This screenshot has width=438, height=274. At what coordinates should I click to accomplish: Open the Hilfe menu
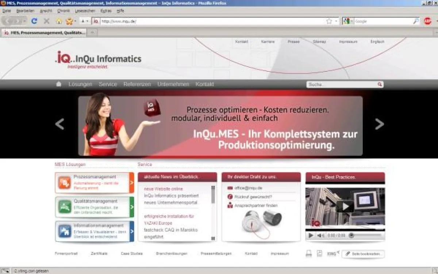[x=120, y=11]
